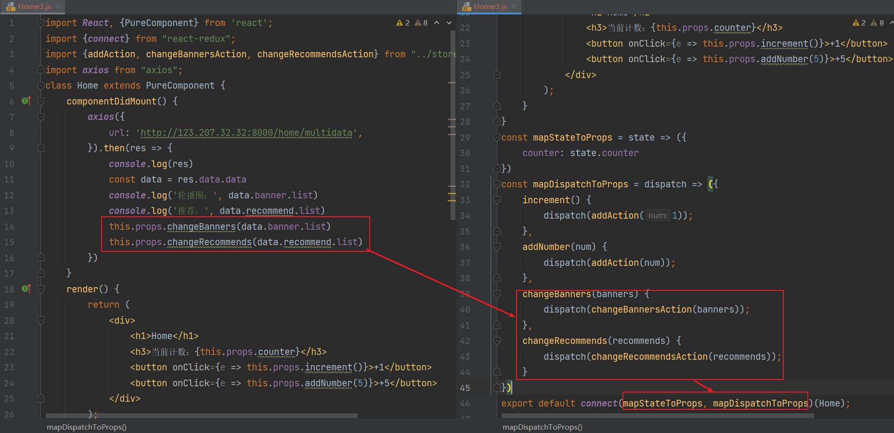Click 'changeRecommends' call on line 15 in left pane
The image size is (894, 433).
pos(209,242)
